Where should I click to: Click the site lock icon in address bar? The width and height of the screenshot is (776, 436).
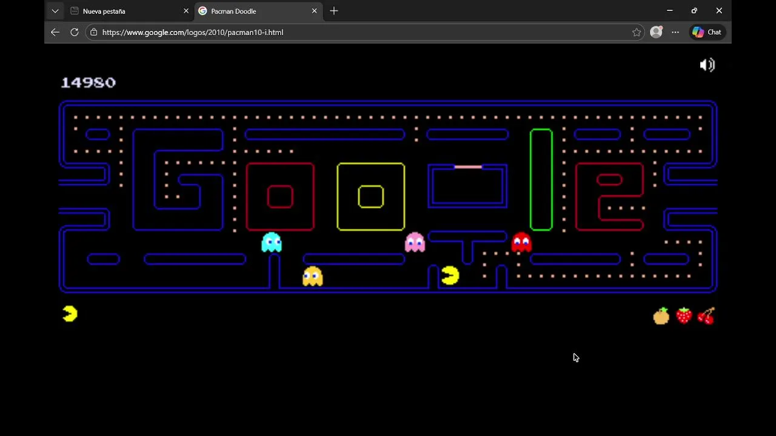(x=93, y=32)
